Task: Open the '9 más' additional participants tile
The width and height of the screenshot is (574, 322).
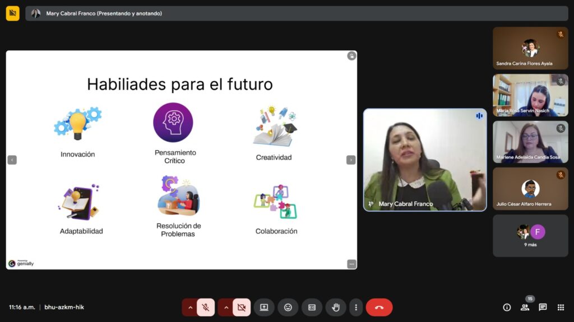Action: point(530,236)
